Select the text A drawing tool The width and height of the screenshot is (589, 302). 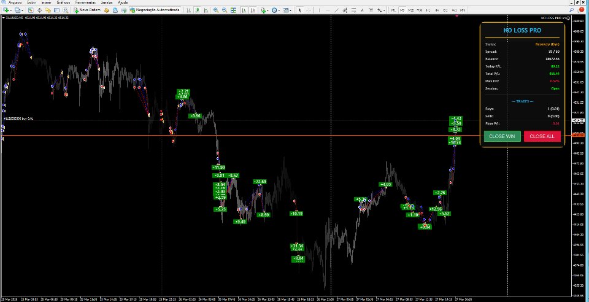pos(362,10)
